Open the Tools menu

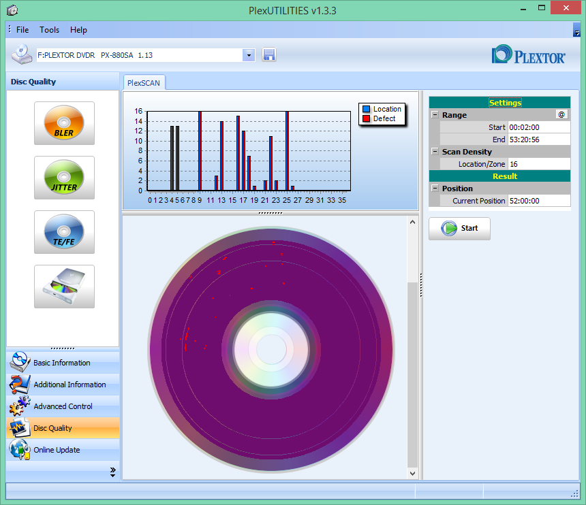(49, 30)
